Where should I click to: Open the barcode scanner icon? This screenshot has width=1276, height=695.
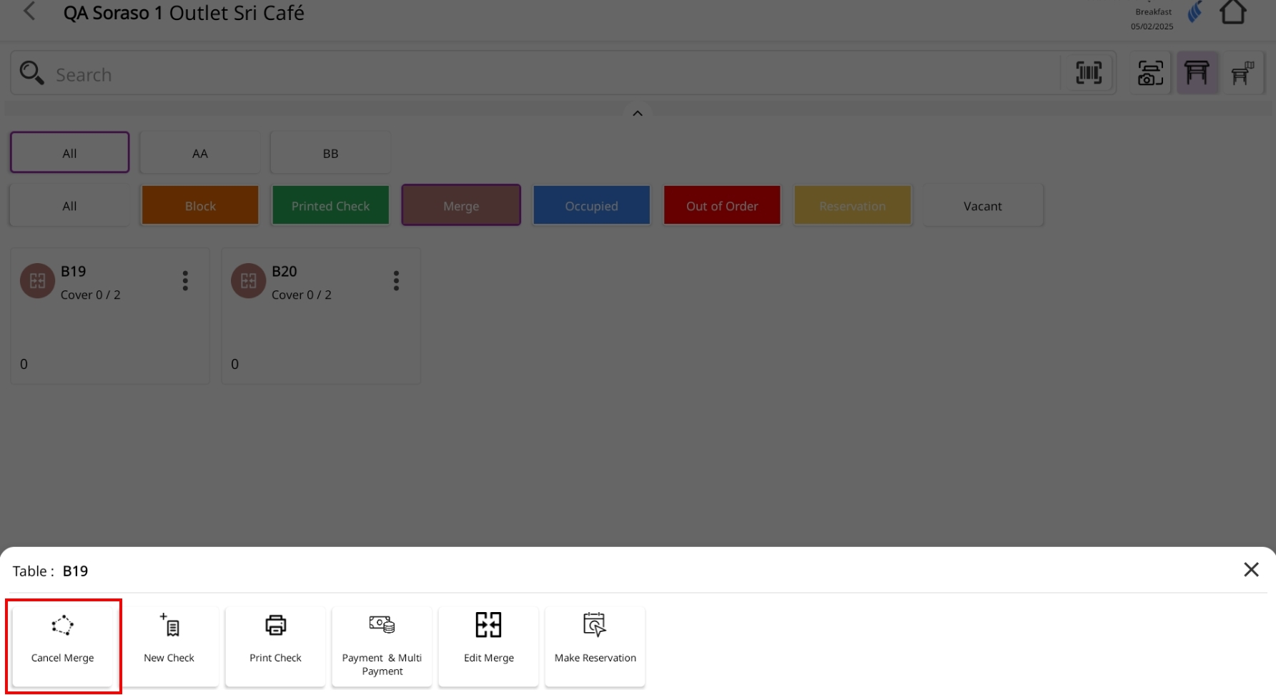[x=1088, y=73]
